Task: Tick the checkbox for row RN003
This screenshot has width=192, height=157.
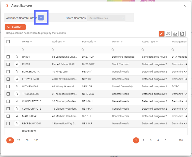Action: [x=8, y=64]
